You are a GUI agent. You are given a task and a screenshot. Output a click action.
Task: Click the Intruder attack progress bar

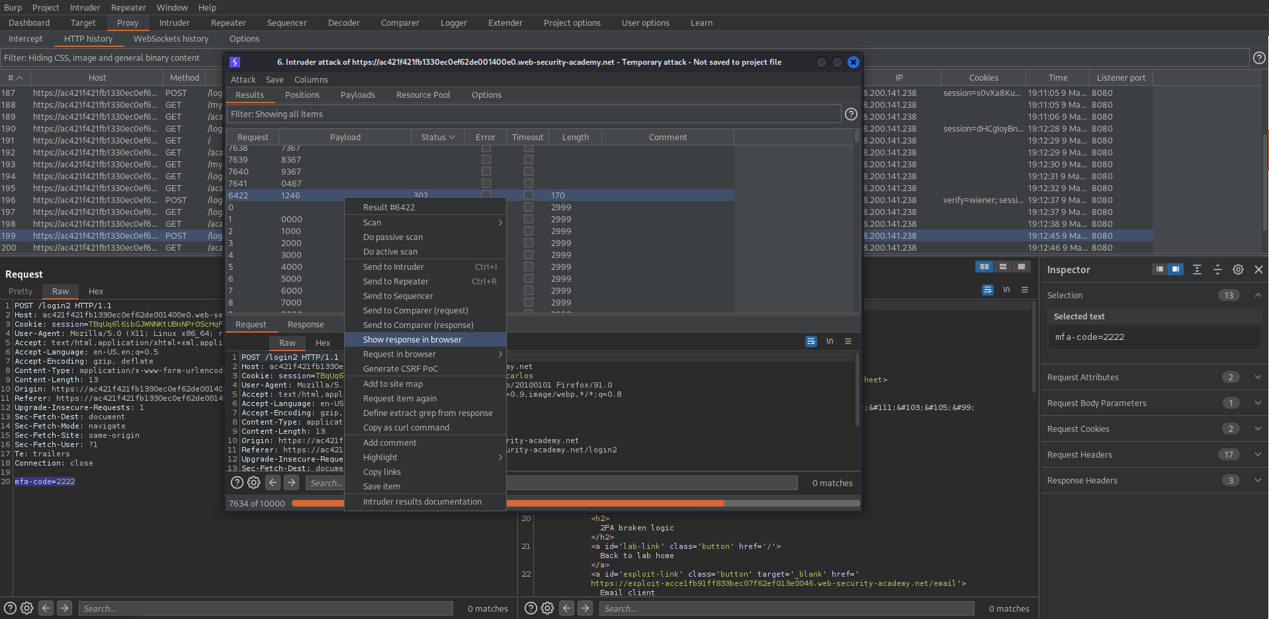pyautogui.click(x=576, y=503)
